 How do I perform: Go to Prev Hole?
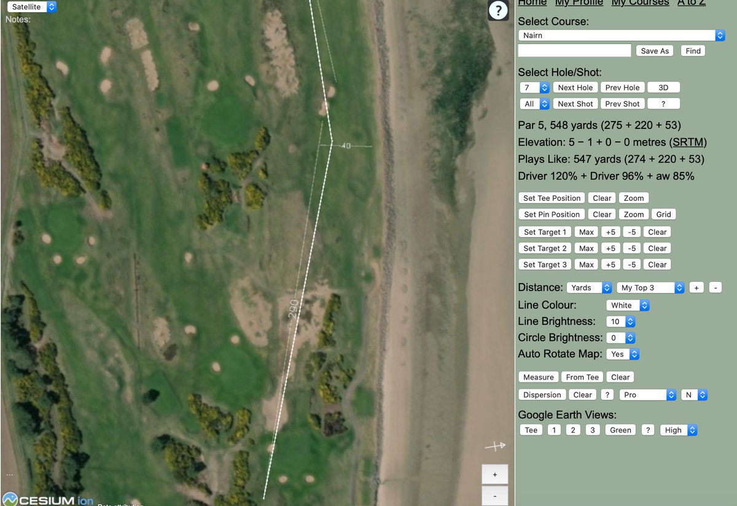[x=622, y=88]
